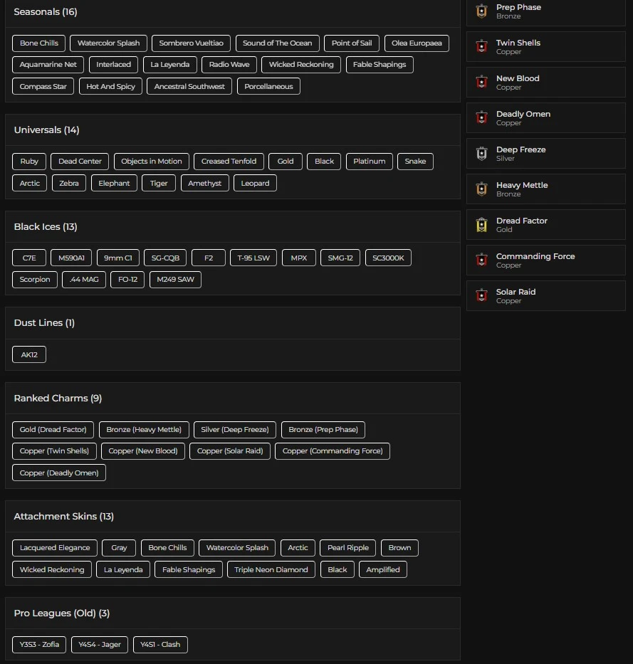The width and height of the screenshot is (633, 664).
Task: Click the Lacquered Elegance attachment skin tag
Action: [55, 548]
